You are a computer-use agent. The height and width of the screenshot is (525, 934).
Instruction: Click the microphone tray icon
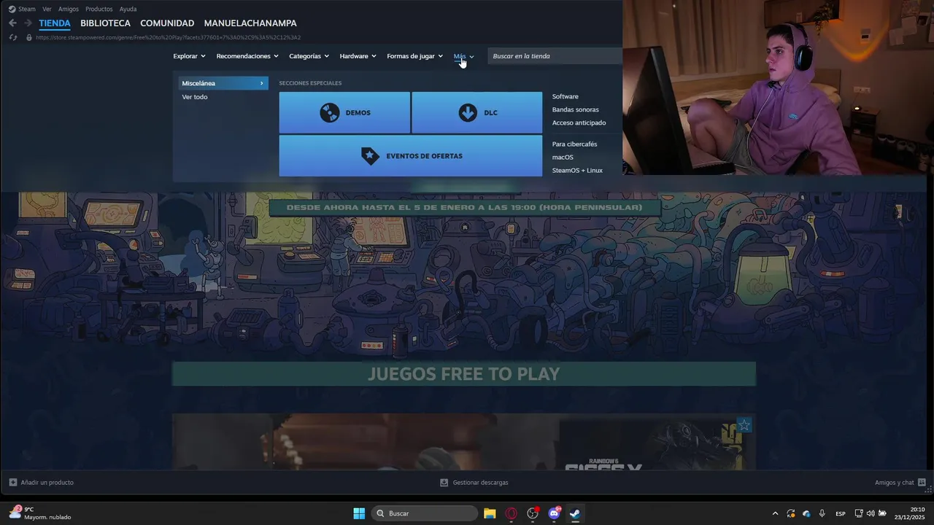pyautogui.click(x=822, y=513)
